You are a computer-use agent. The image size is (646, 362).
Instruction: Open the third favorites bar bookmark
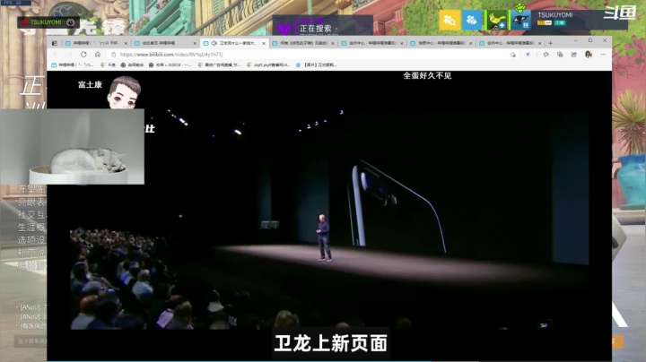coord(132,65)
